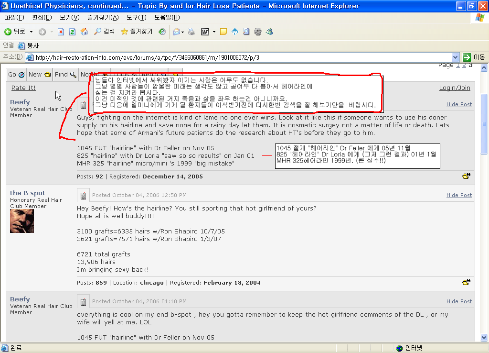Click the quote reply icon under Beefy's first post
The image size is (489, 353).
(x=466, y=176)
